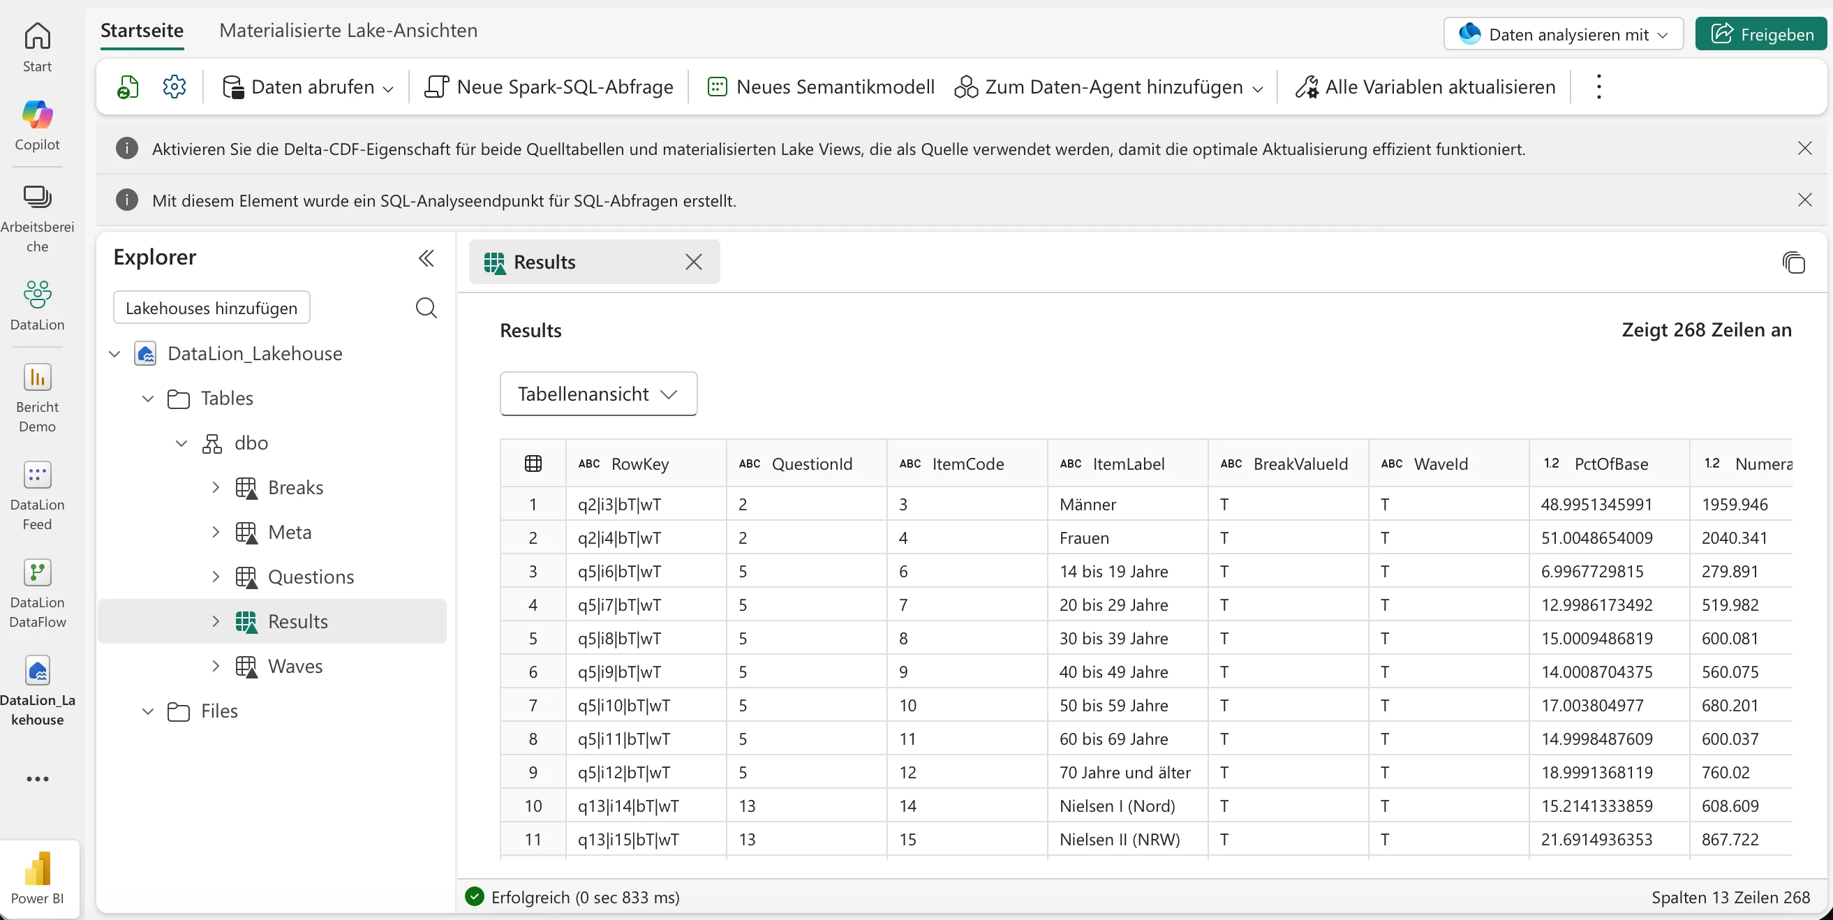Click Neues Semantikmodell
1833x920 pixels.
(x=820, y=87)
